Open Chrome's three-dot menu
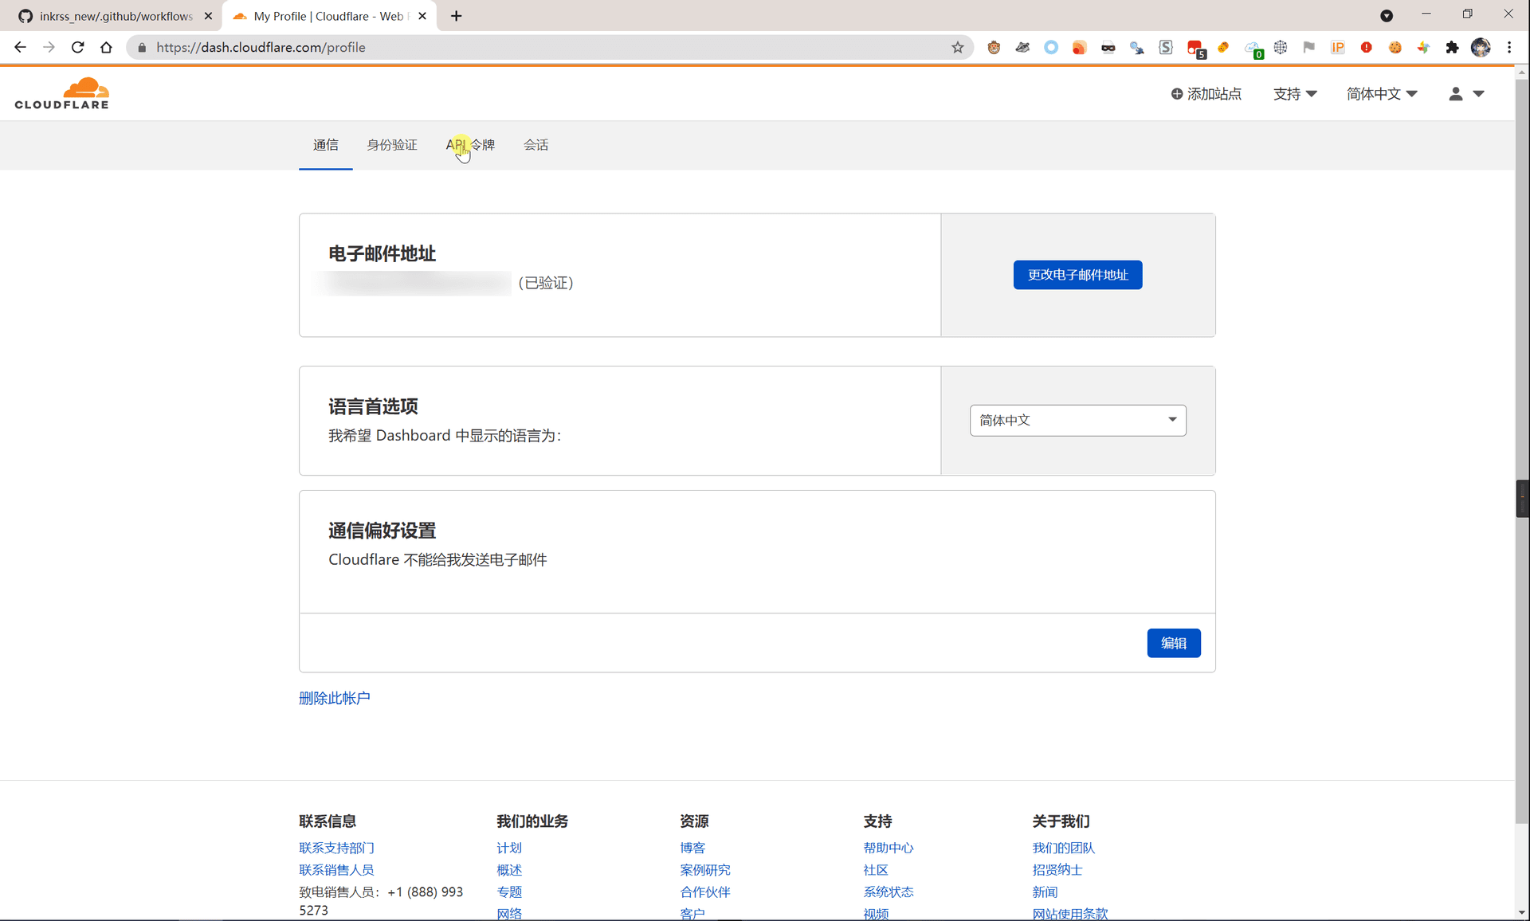 (x=1509, y=48)
